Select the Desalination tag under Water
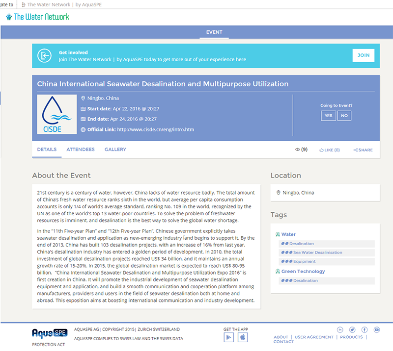 327,244
